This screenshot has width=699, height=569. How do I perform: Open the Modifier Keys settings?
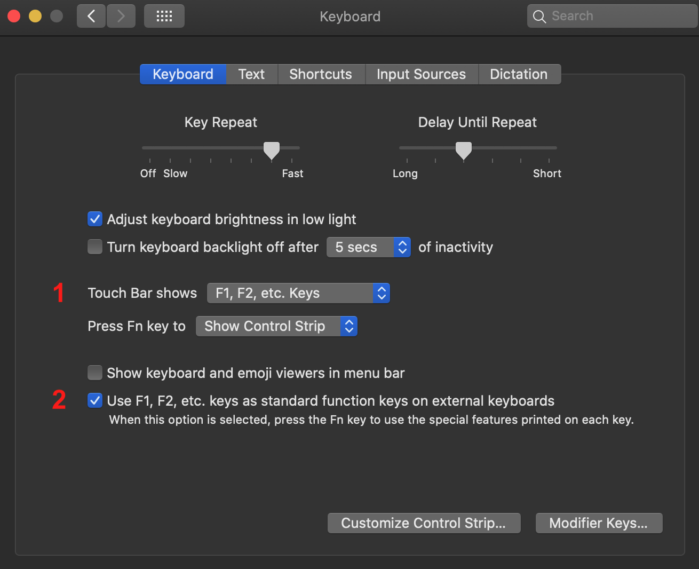click(x=599, y=523)
